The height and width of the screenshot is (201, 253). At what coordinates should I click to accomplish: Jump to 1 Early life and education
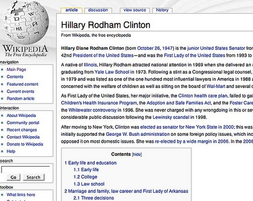tap(91, 163)
